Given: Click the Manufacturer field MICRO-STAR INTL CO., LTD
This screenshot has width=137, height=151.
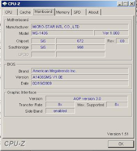Looking at the screenshot, I should (x=80, y=27).
